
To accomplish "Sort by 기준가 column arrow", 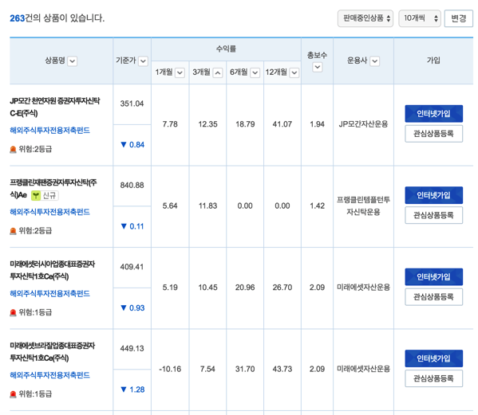I will coord(143,61).
